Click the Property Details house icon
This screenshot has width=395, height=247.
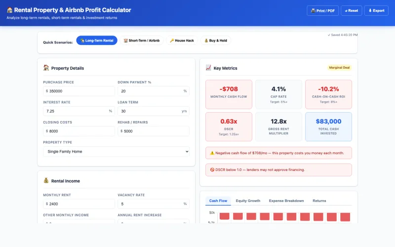tap(46, 68)
